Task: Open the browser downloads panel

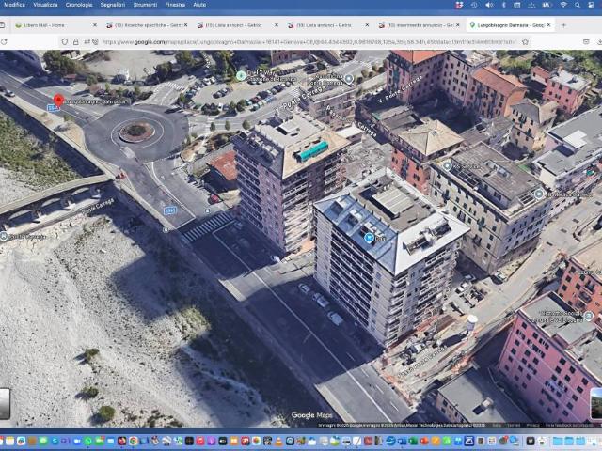Action: click(x=600, y=41)
